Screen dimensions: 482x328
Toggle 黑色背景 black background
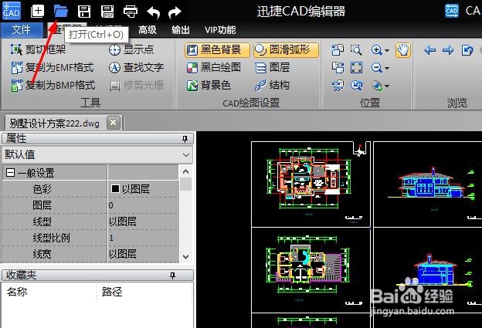pyautogui.click(x=217, y=49)
